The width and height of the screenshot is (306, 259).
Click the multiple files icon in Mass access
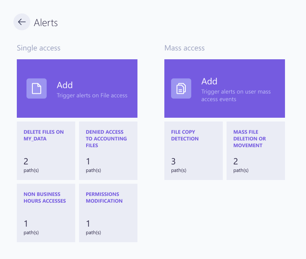[181, 88]
